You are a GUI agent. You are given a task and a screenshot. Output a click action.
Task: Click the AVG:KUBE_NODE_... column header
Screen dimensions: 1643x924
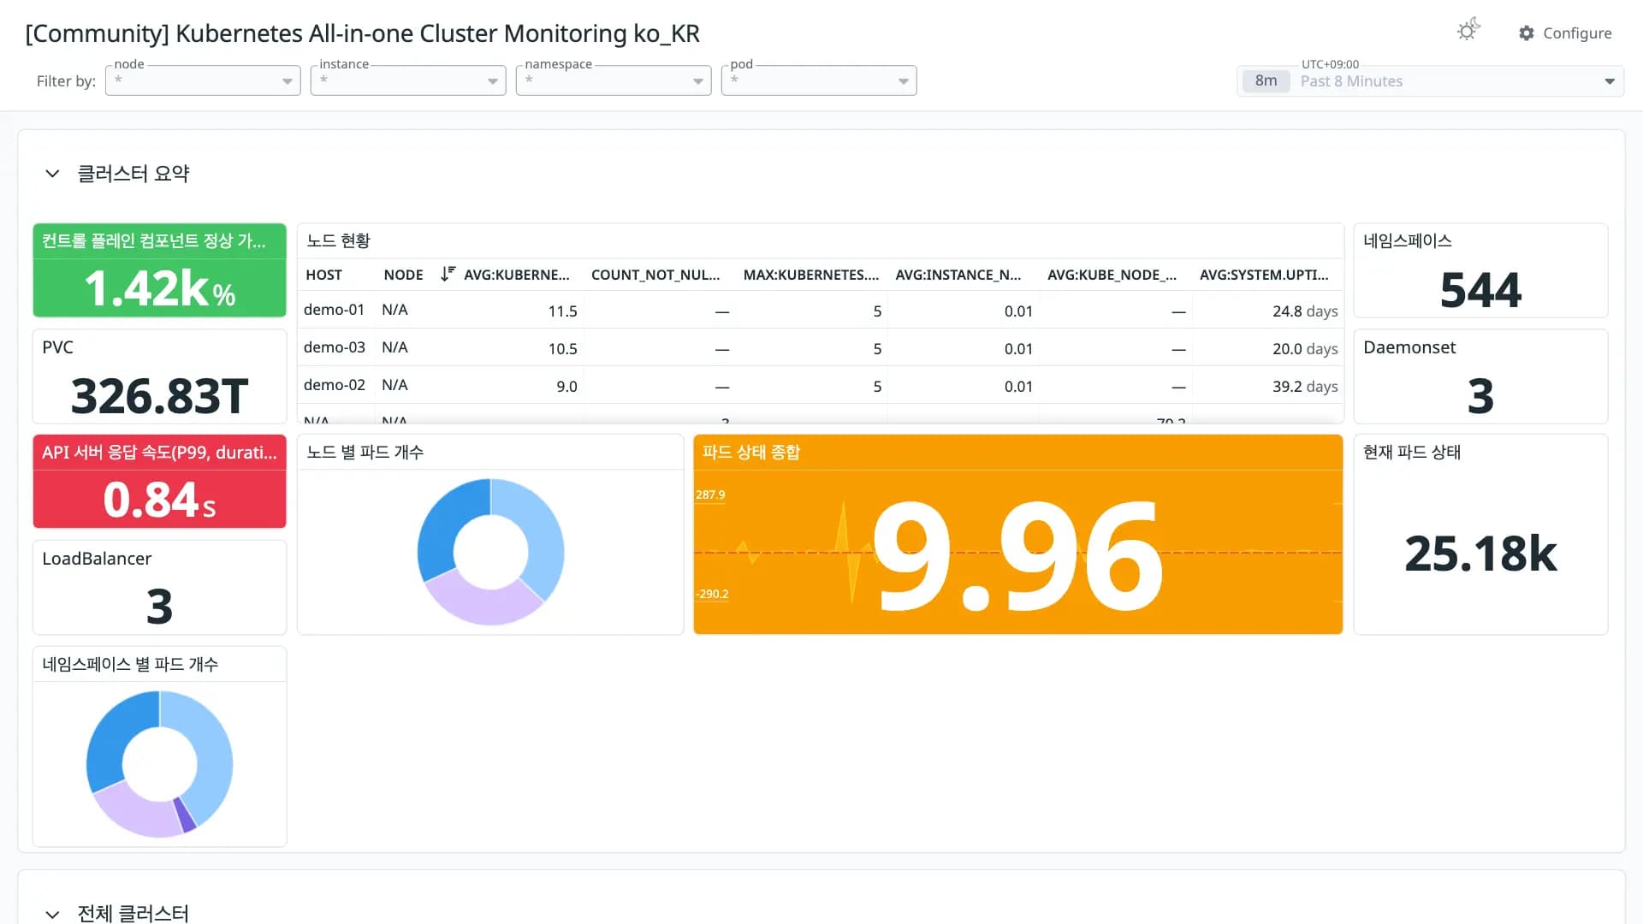(x=1112, y=275)
